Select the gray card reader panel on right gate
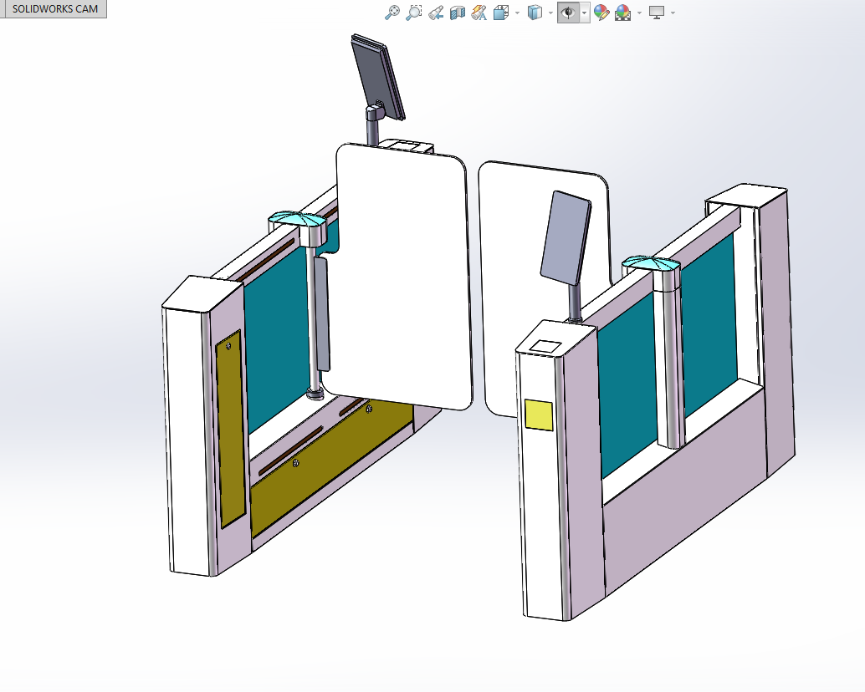Image resolution: width=865 pixels, height=692 pixels. pyautogui.click(x=566, y=237)
